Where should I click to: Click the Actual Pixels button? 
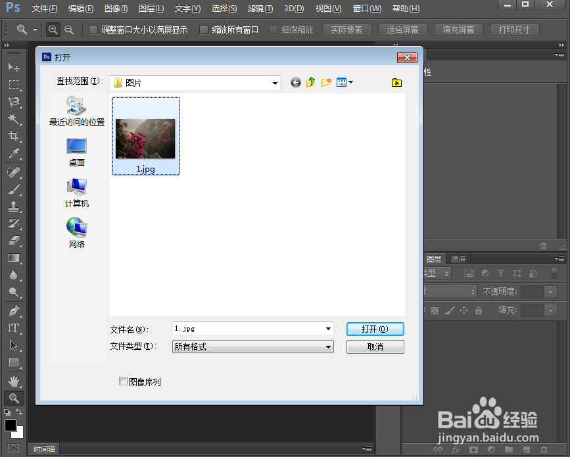pyautogui.click(x=346, y=30)
